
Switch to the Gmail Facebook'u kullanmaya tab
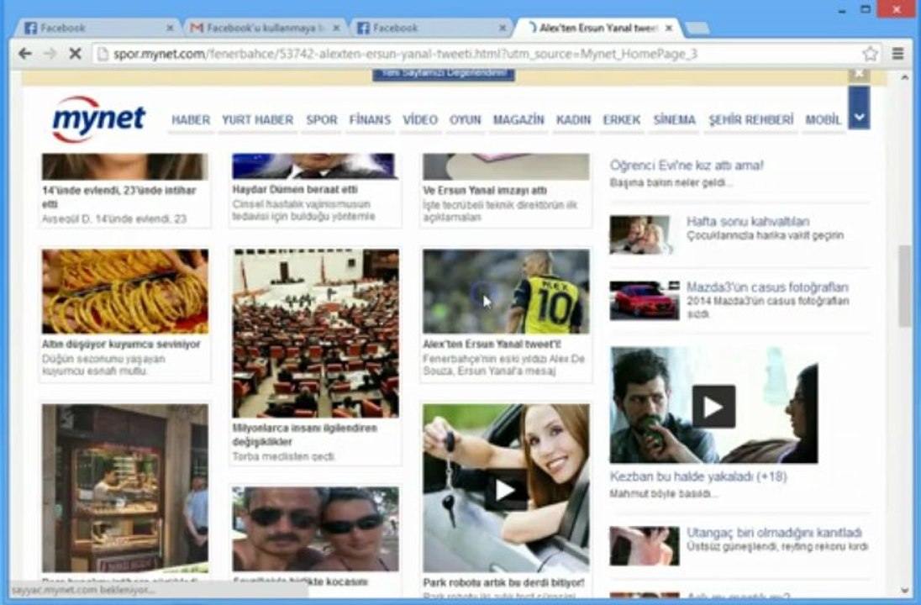(x=265, y=28)
